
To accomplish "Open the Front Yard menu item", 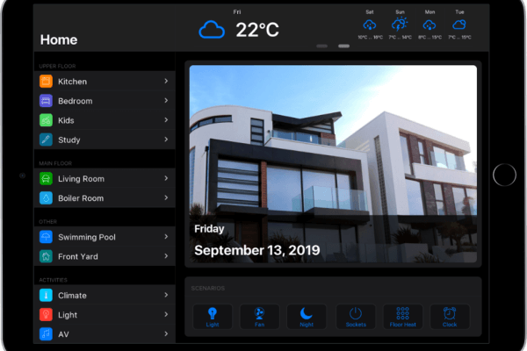I will coord(105,256).
